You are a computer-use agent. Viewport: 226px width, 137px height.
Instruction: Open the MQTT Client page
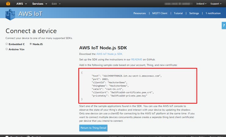pyautogui.click(x=160, y=13)
